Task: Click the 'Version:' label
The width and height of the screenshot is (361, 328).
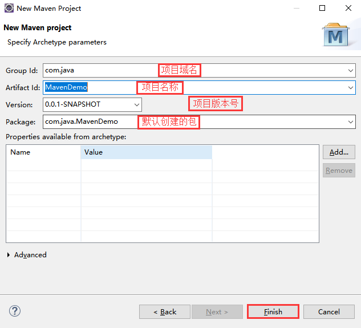Action: pyautogui.click(x=19, y=105)
